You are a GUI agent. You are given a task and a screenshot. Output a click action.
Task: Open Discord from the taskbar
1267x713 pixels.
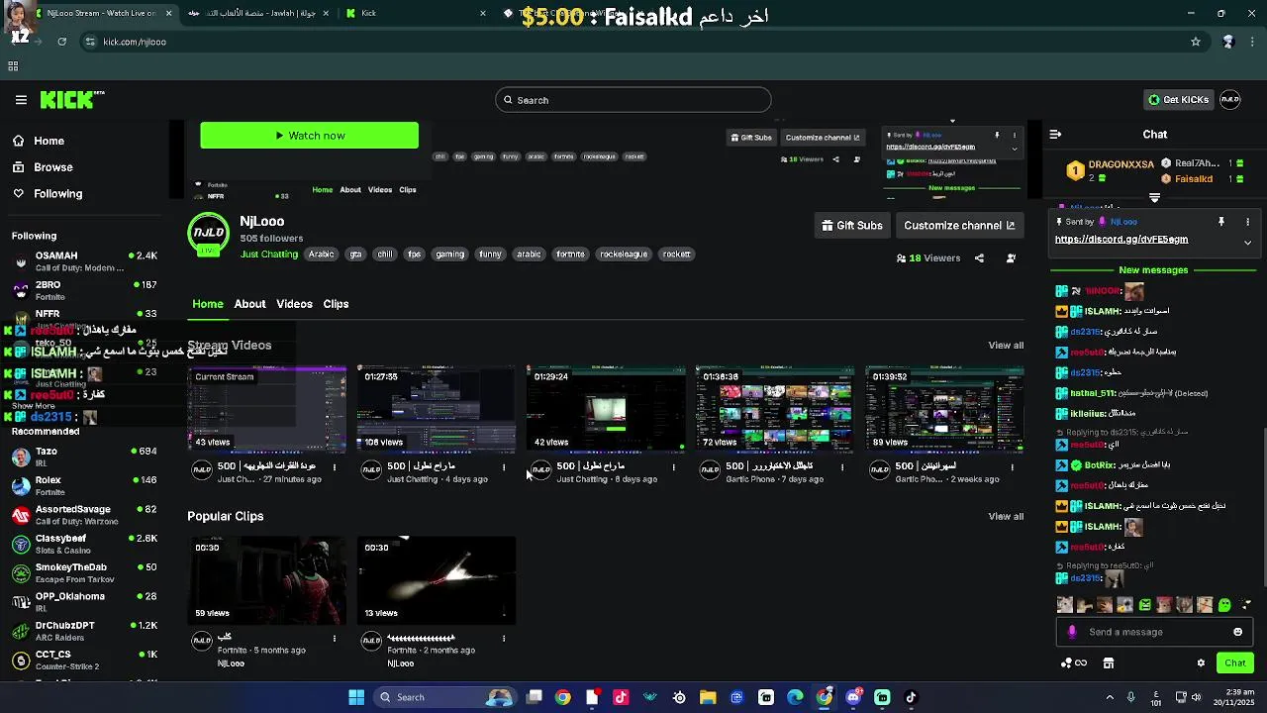853,697
